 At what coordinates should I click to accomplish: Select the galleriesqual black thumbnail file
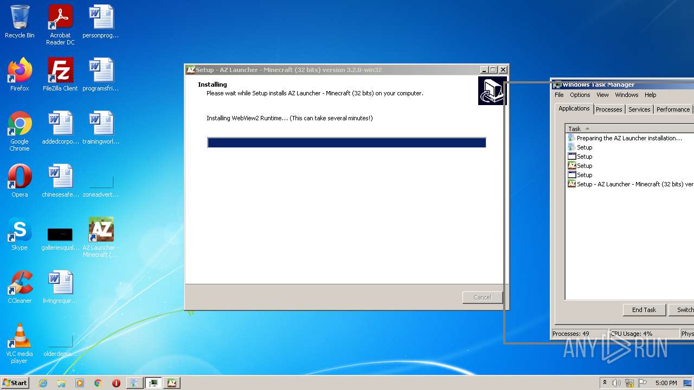point(60,238)
